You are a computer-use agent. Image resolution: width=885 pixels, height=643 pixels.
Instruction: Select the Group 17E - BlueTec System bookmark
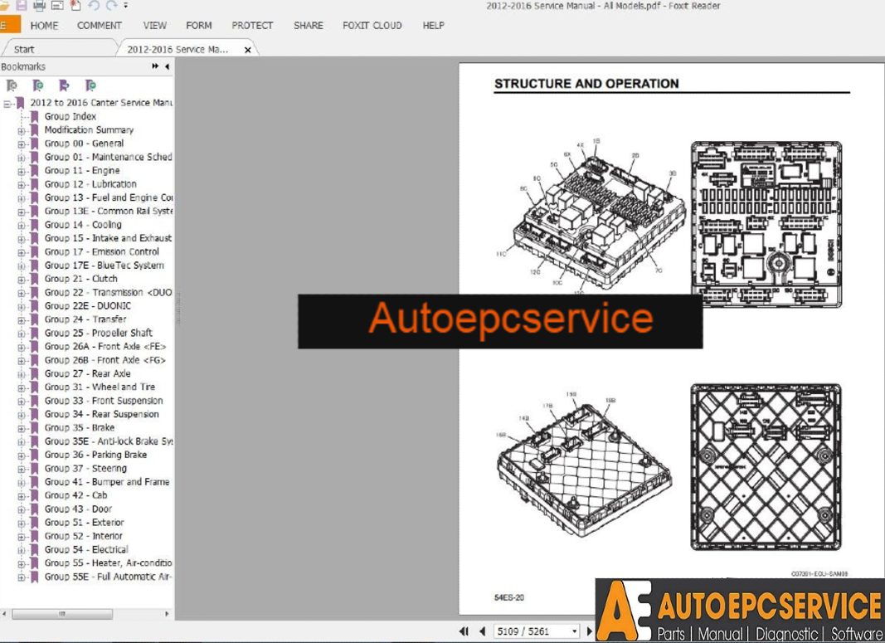click(105, 265)
